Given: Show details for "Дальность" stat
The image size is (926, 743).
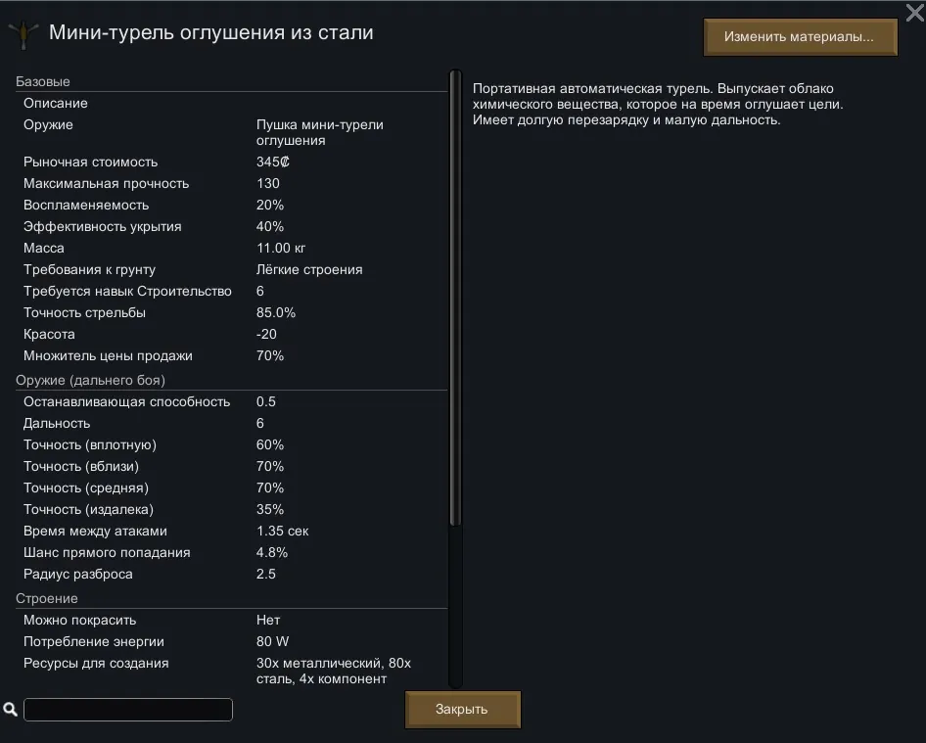Looking at the screenshot, I should point(231,423).
